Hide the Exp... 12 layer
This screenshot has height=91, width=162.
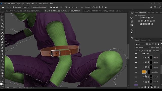coord(136,77)
